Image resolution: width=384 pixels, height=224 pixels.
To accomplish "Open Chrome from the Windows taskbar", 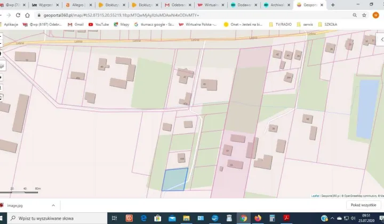I will tap(243, 218).
